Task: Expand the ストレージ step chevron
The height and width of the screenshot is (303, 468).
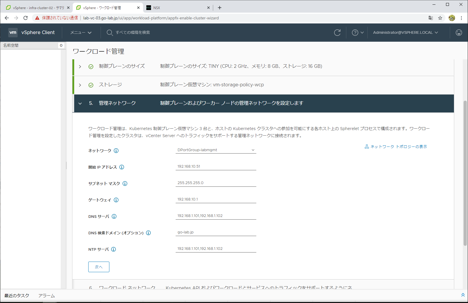Action: point(80,85)
